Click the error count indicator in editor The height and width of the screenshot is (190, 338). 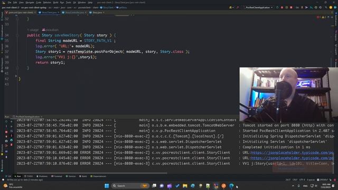coord(318,17)
